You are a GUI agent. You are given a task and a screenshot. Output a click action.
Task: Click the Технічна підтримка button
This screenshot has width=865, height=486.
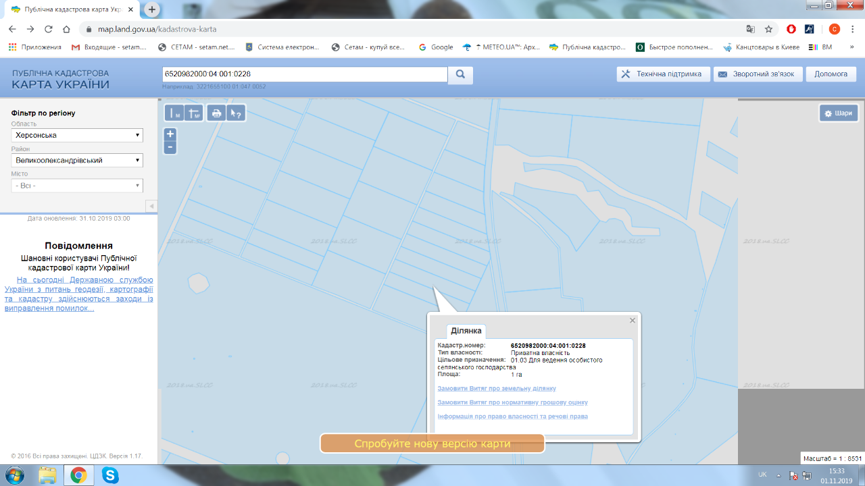663,74
